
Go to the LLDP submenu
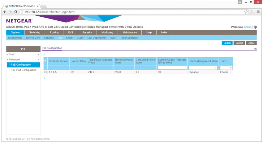tap(80, 38)
